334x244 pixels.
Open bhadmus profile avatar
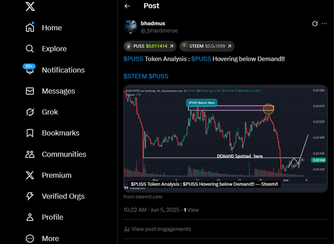pos(130,27)
